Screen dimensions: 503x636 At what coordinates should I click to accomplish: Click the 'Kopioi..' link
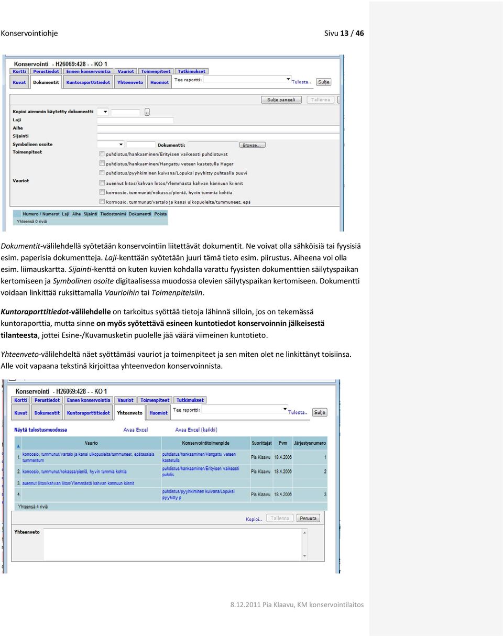coord(254,519)
